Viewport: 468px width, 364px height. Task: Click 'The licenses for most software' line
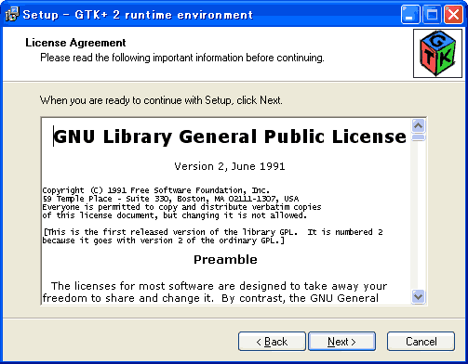pyautogui.click(x=219, y=286)
